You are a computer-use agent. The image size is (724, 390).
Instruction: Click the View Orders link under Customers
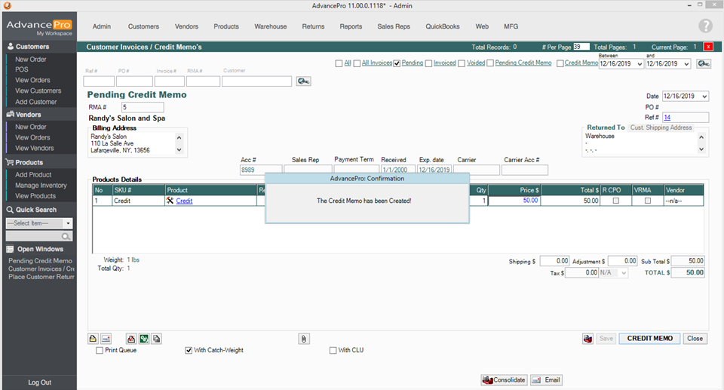click(x=32, y=80)
